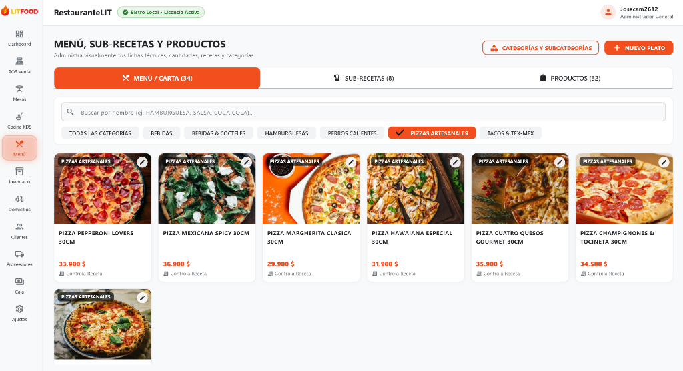Edit Pizza Mexicana Spicy with pencil icon
The image size is (683, 371).
pos(247,162)
